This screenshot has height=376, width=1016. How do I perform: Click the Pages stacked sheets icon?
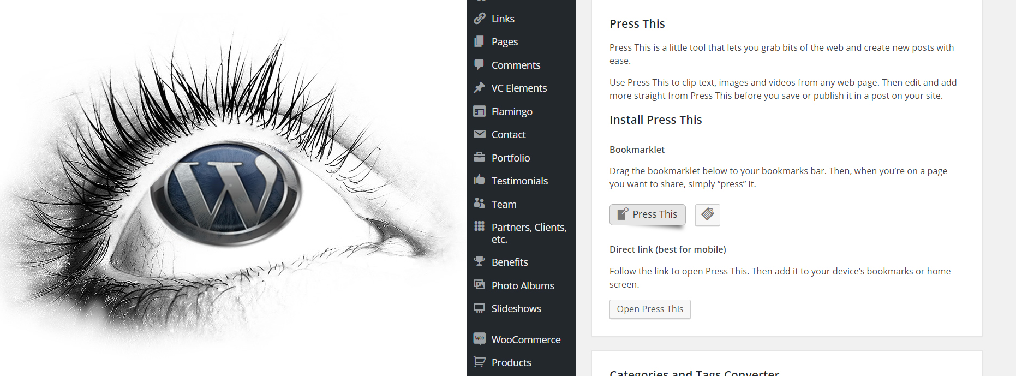480,41
